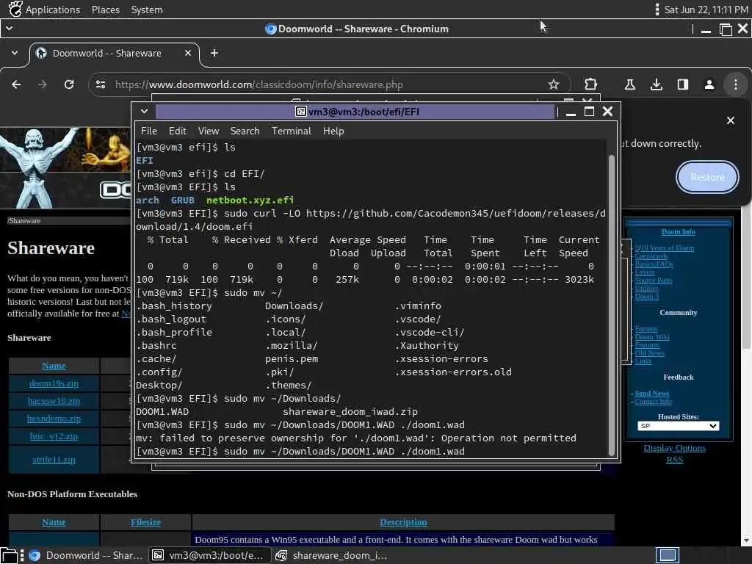Open the Chromium downloads icon
752x564 pixels.
click(656, 84)
